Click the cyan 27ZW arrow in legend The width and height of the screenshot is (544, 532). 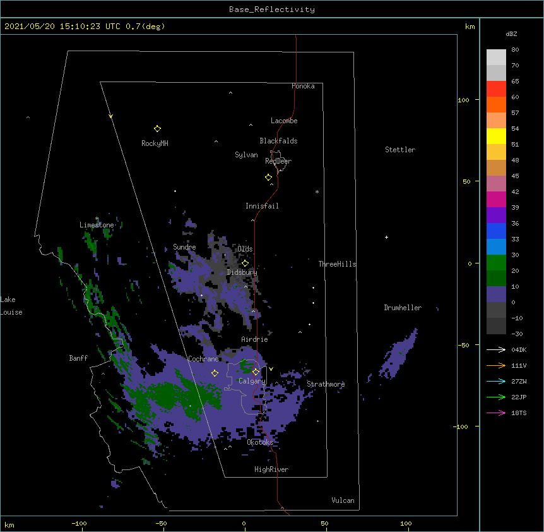point(496,381)
